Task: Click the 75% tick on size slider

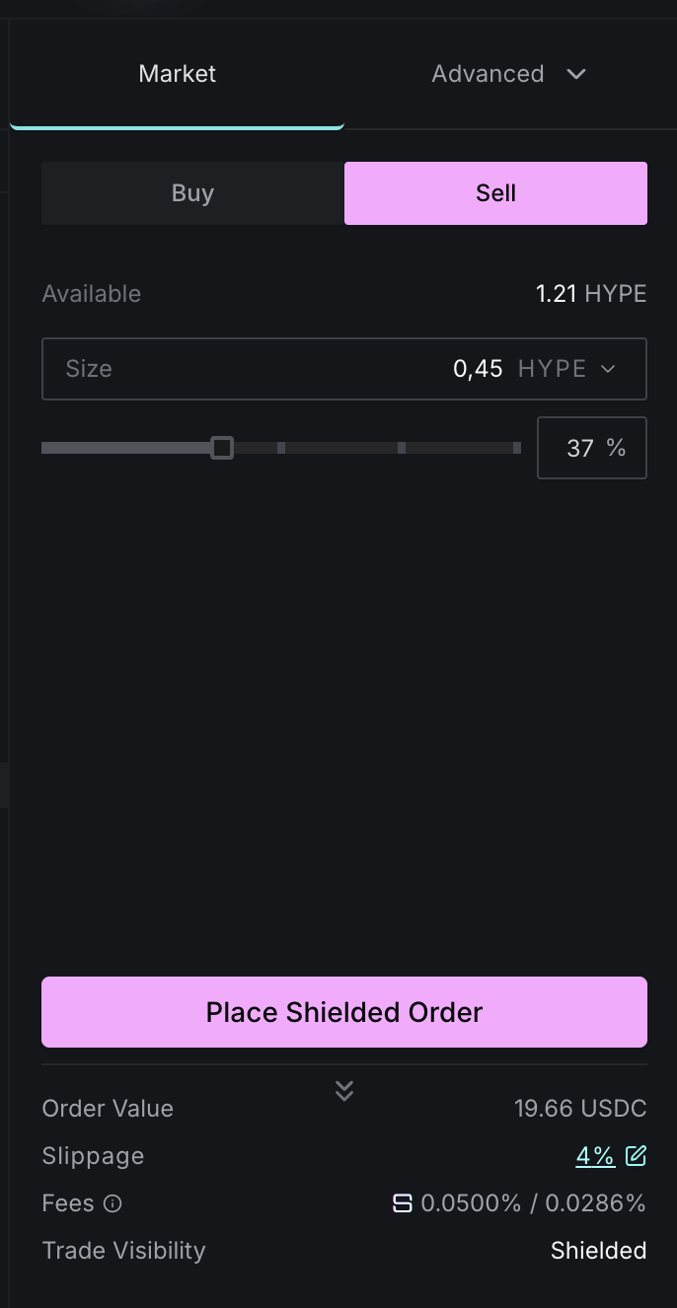Action: [x=402, y=448]
